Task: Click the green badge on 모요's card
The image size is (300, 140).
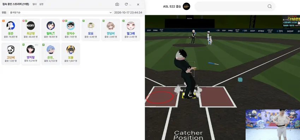Action: point(83,21)
